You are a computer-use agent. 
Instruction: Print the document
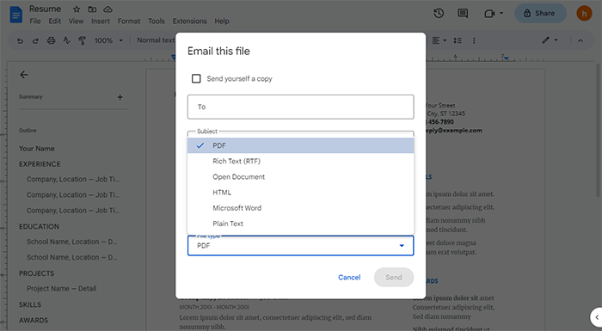pyautogui.click(x=51, y=40)
